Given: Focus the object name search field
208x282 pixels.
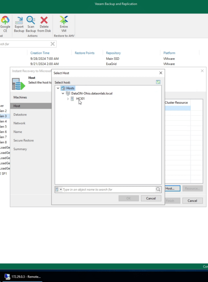Looking at the screenshot, I should click(109, 190).
